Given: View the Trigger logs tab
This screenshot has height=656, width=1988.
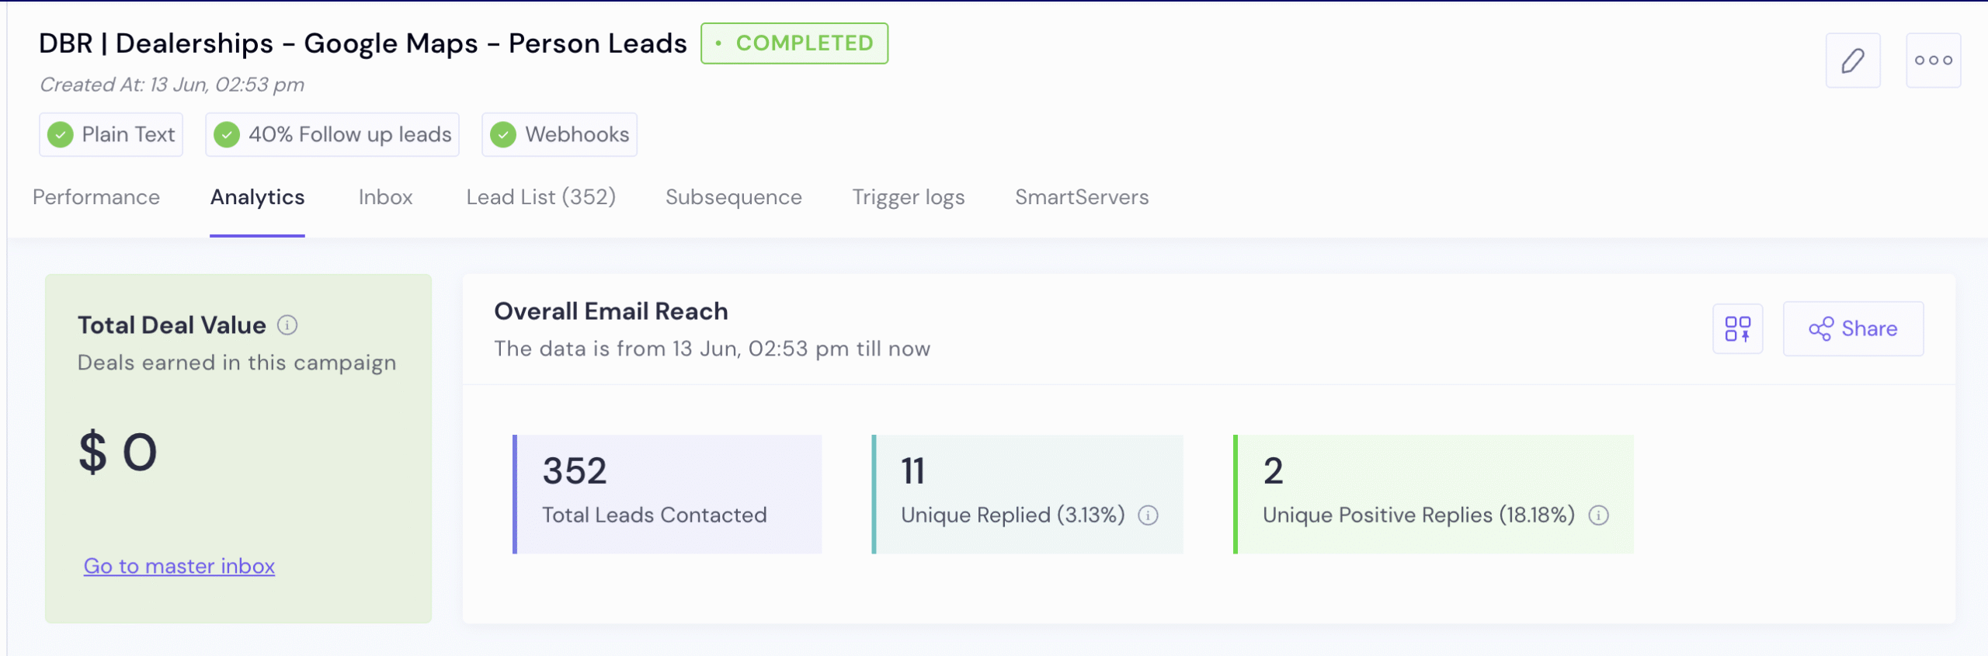Looking at the screenshot, I should point(908,197).
